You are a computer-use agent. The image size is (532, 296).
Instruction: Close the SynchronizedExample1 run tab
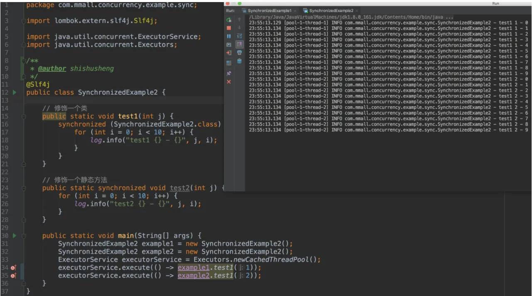pyautogui.click(x=295, y=11)
